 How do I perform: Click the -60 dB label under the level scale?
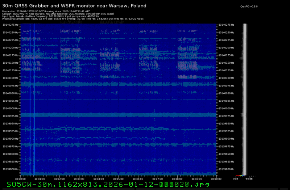[249, 179]
